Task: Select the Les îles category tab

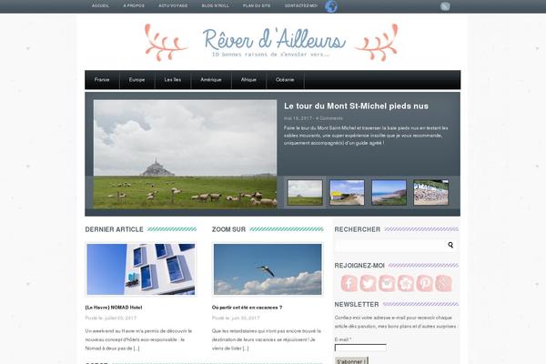Action: tap(173, 80)
